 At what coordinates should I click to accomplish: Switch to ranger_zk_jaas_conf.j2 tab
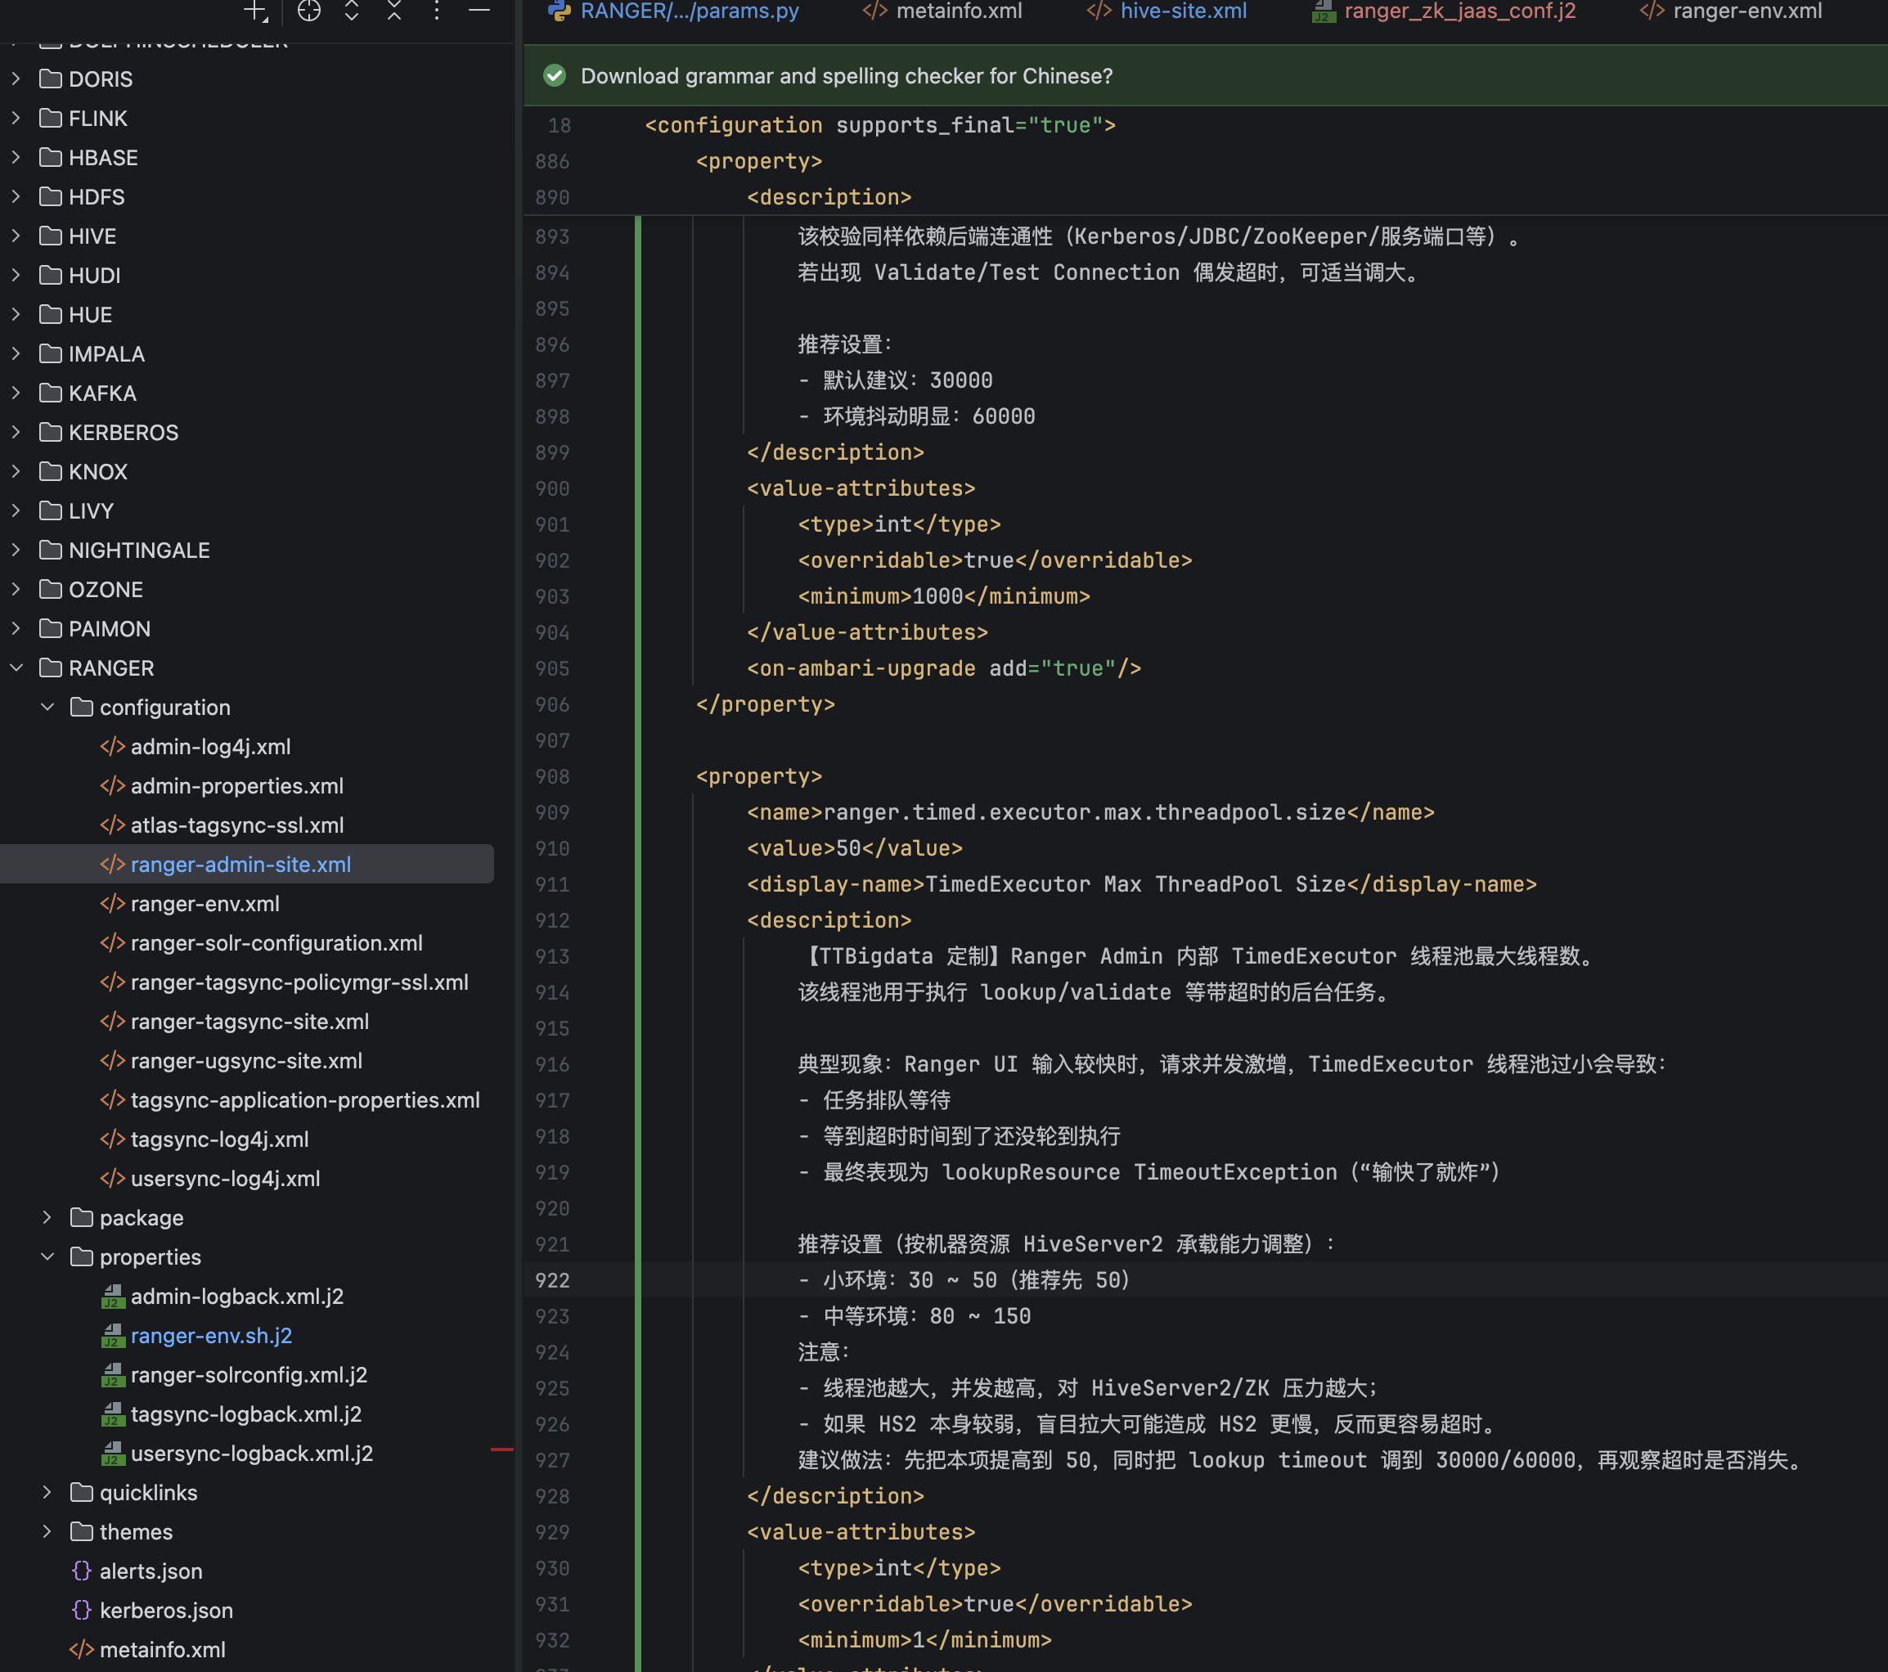coord(1459,11)
